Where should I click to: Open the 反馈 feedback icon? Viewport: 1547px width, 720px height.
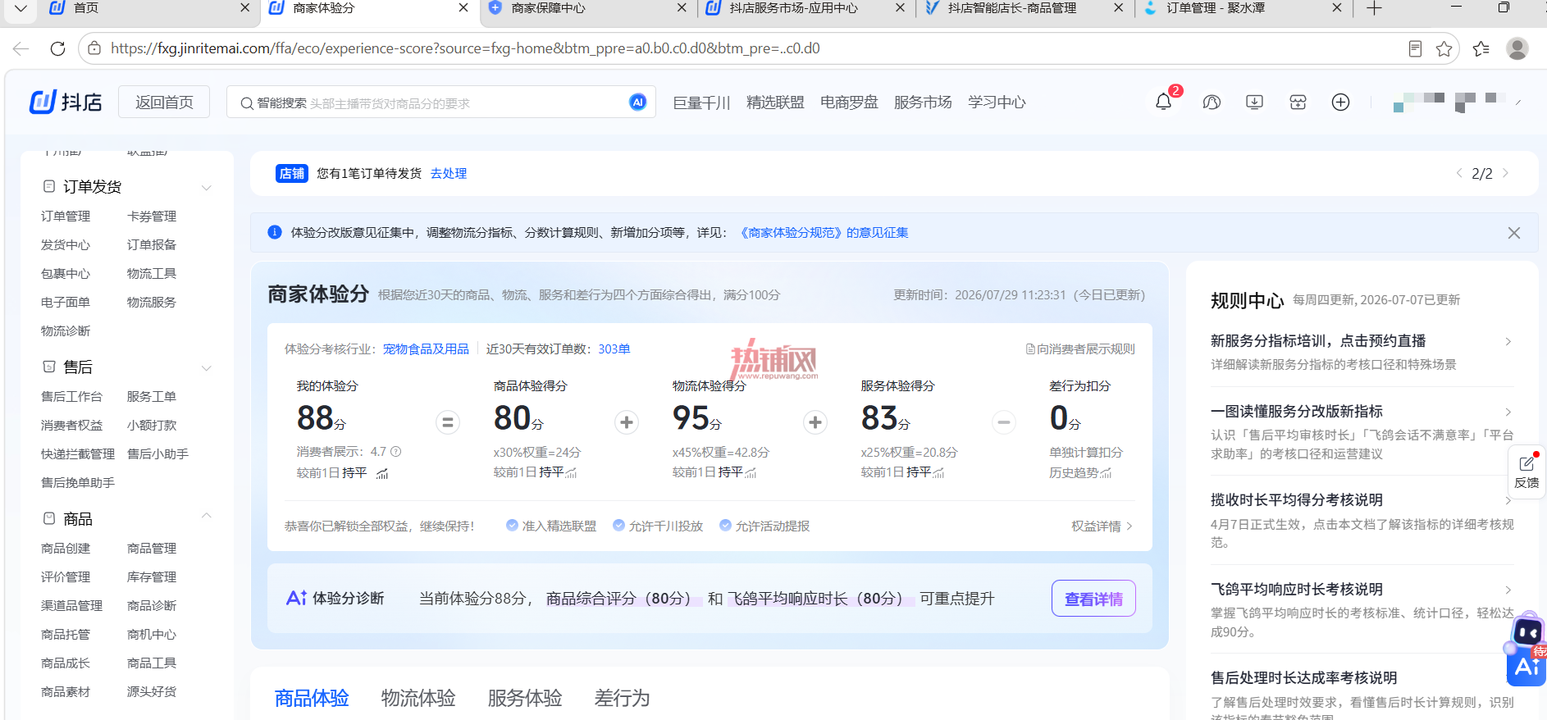click(1526, 472)
